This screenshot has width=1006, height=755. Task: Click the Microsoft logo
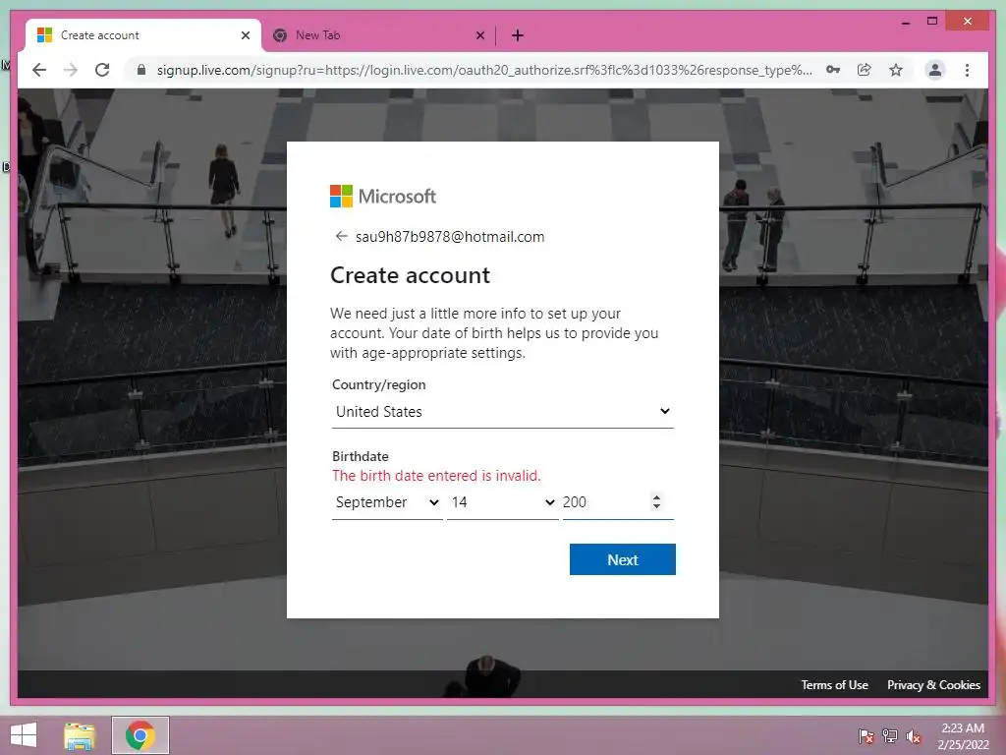383,196
